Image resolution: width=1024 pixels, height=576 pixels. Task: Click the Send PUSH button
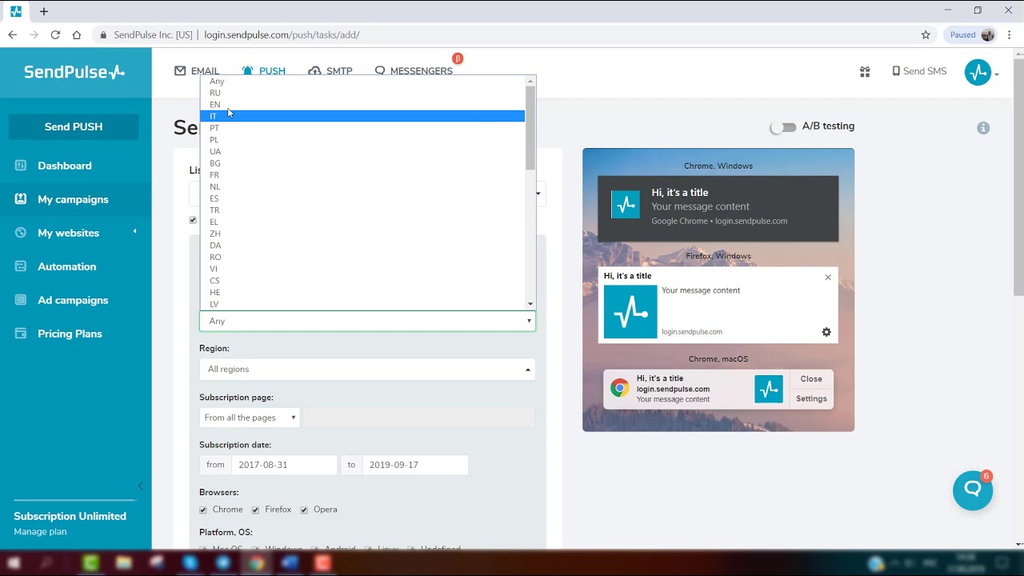point(74,126)
